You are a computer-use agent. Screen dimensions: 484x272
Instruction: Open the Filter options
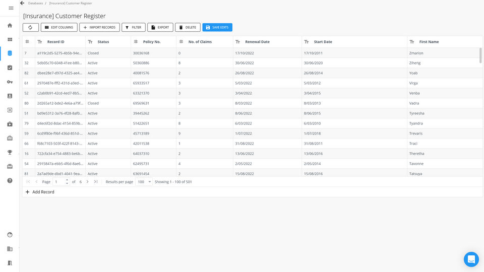pyautogui.click(x=133, y=27)
